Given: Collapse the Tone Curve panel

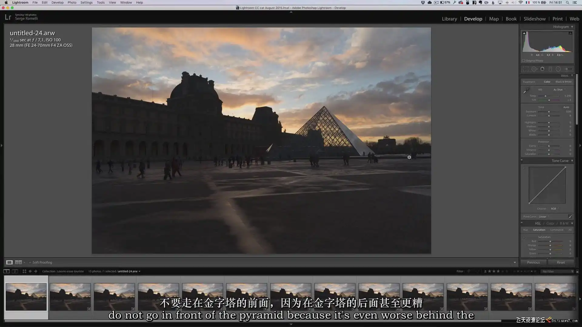Looking at the screenshot, I should [x=572, y=161].
